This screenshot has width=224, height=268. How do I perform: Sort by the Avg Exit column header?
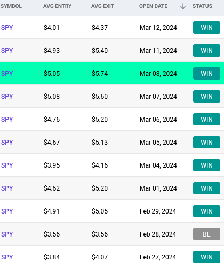(102, 6)
